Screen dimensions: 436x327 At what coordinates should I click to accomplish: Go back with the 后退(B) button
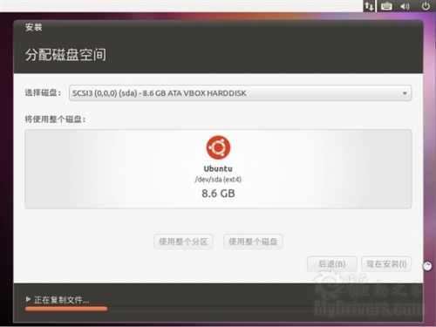[332, 264]
